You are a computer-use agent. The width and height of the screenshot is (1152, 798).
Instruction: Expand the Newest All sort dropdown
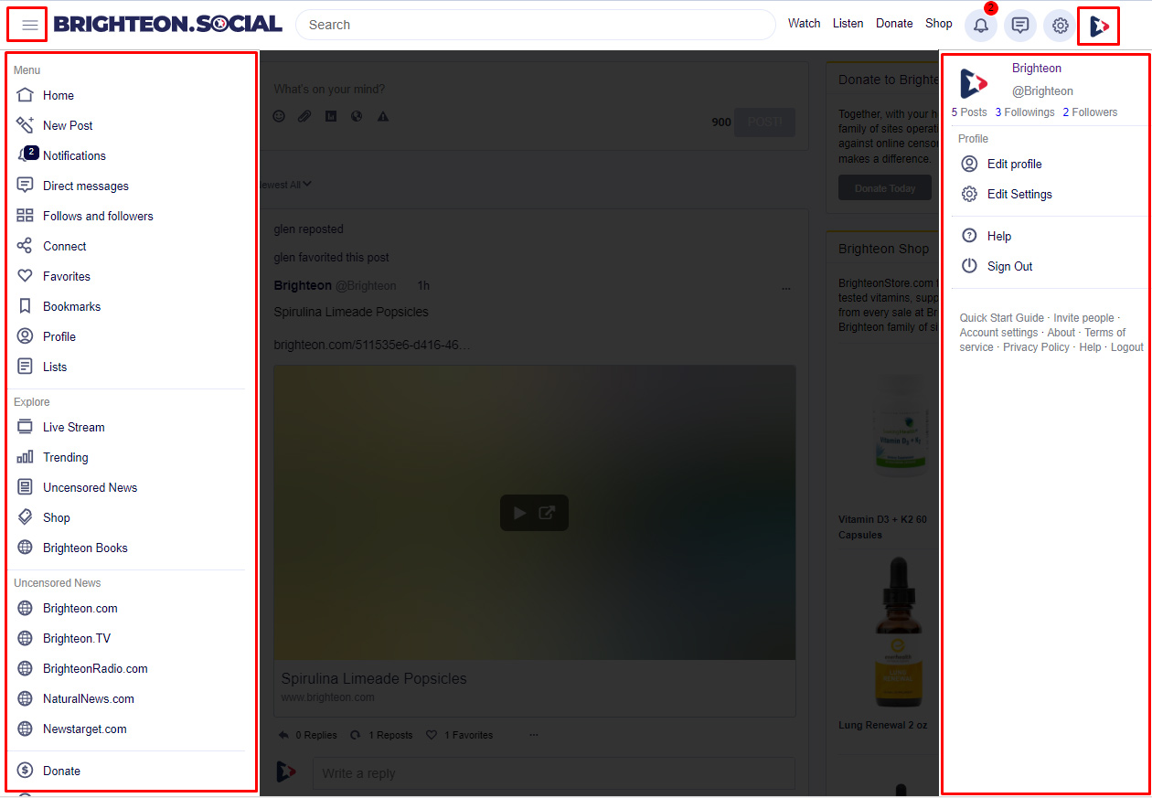pyautogui.click(x=285, y=185)
